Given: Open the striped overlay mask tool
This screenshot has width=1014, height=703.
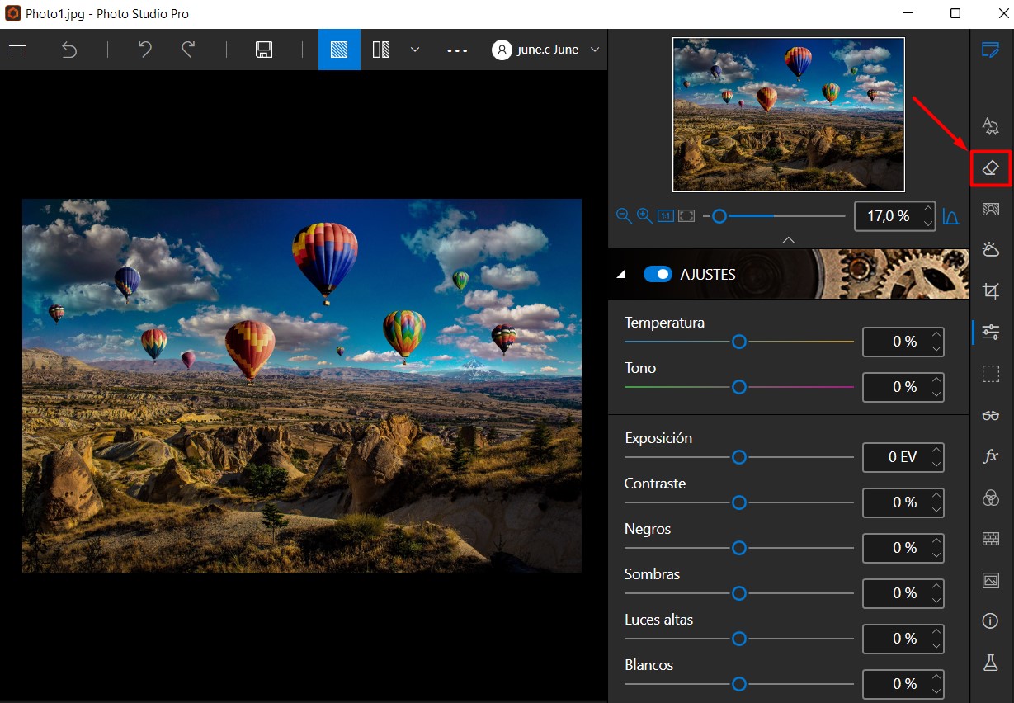Looking at the screenshot, I should [x=991, y=210].
